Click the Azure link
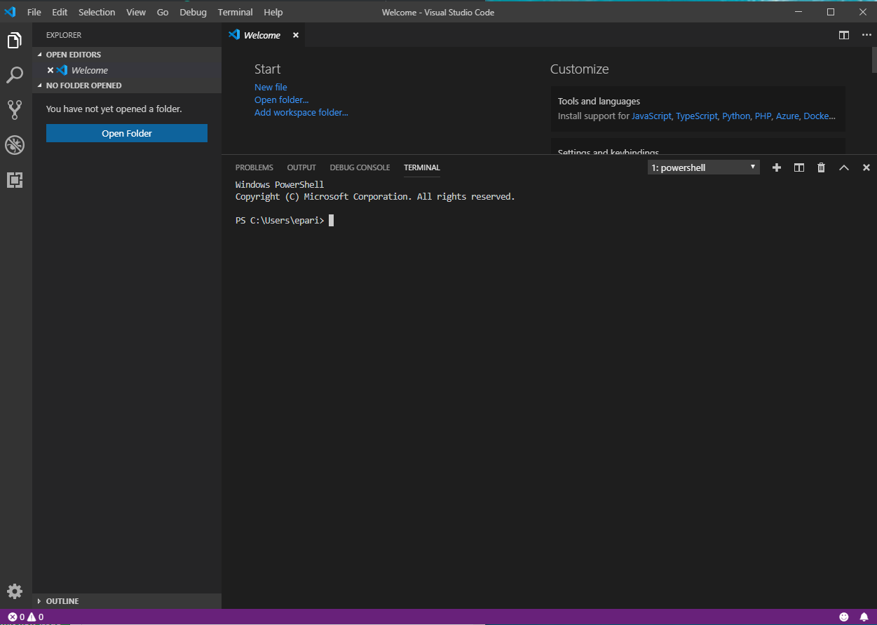Viewport: 877px width, 625px height. tap(787, 116)
